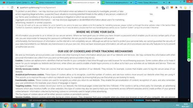Open Chrome from the taskbar
The height and width of the screenshot is (108, 193).
(6, 105)
